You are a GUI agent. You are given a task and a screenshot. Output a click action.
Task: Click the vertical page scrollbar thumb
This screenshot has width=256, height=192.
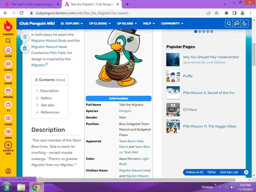(254, 54)
